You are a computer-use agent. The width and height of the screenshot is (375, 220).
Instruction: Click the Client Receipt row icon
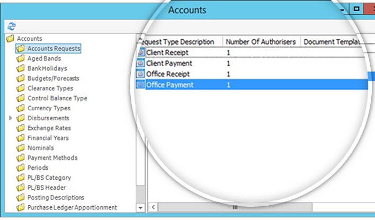coord(141,52)
